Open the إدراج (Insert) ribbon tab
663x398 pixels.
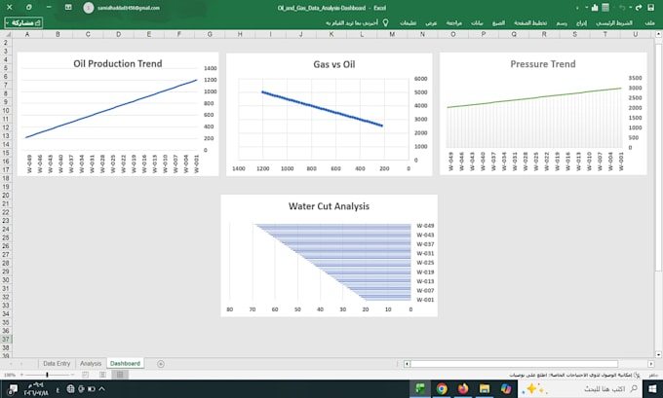[x=581, y=22]
